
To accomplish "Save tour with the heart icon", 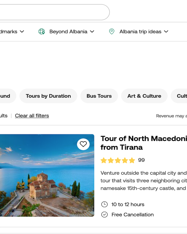I will click(83, 144).
